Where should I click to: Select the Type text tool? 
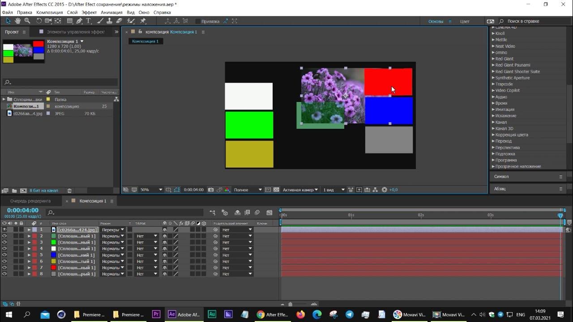point(89,21)
